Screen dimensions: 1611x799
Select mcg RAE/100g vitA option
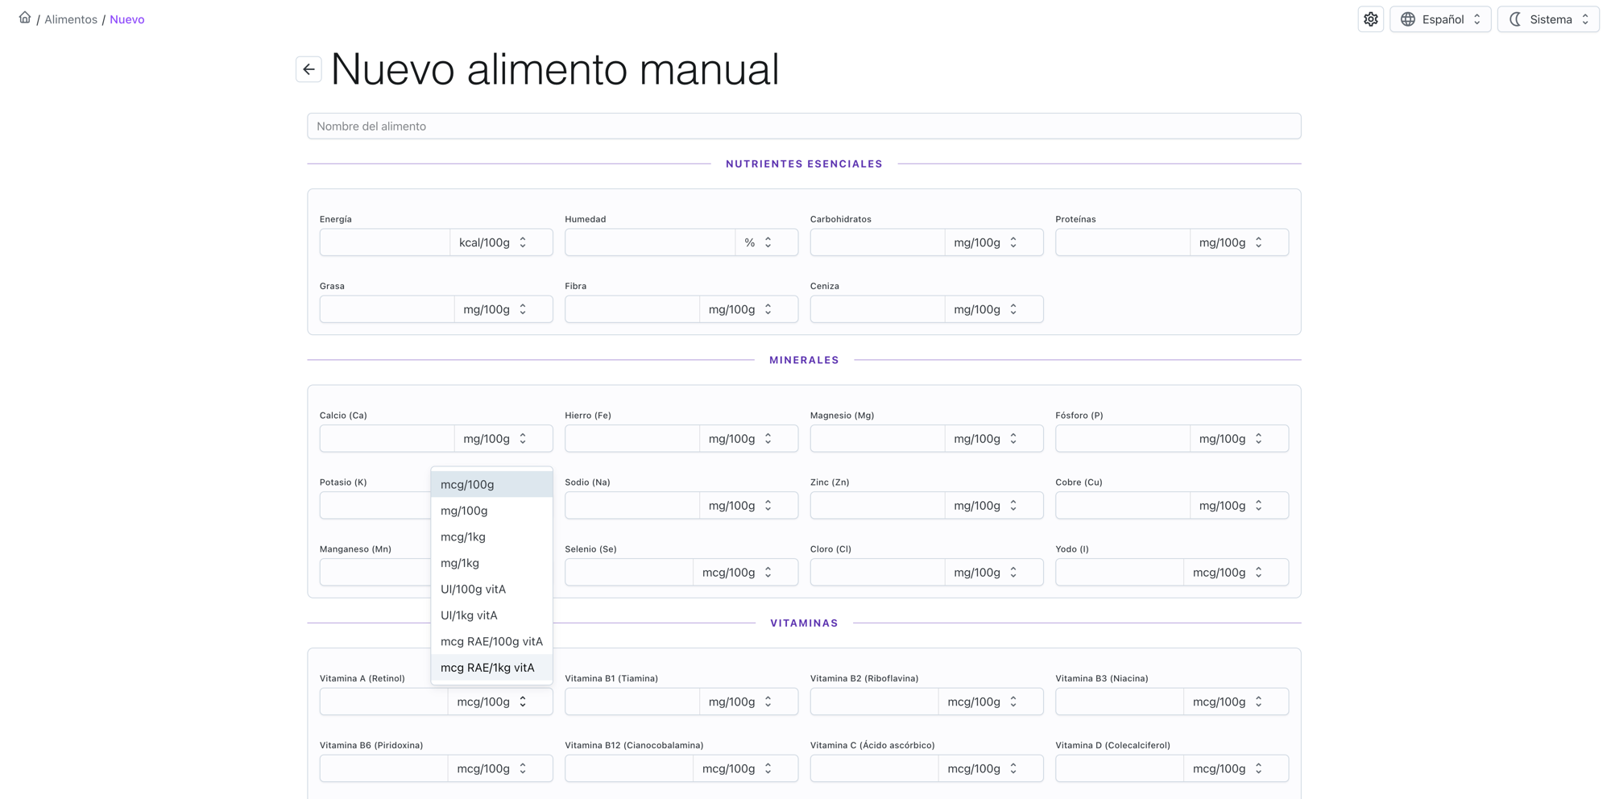(x=491, y=641)
